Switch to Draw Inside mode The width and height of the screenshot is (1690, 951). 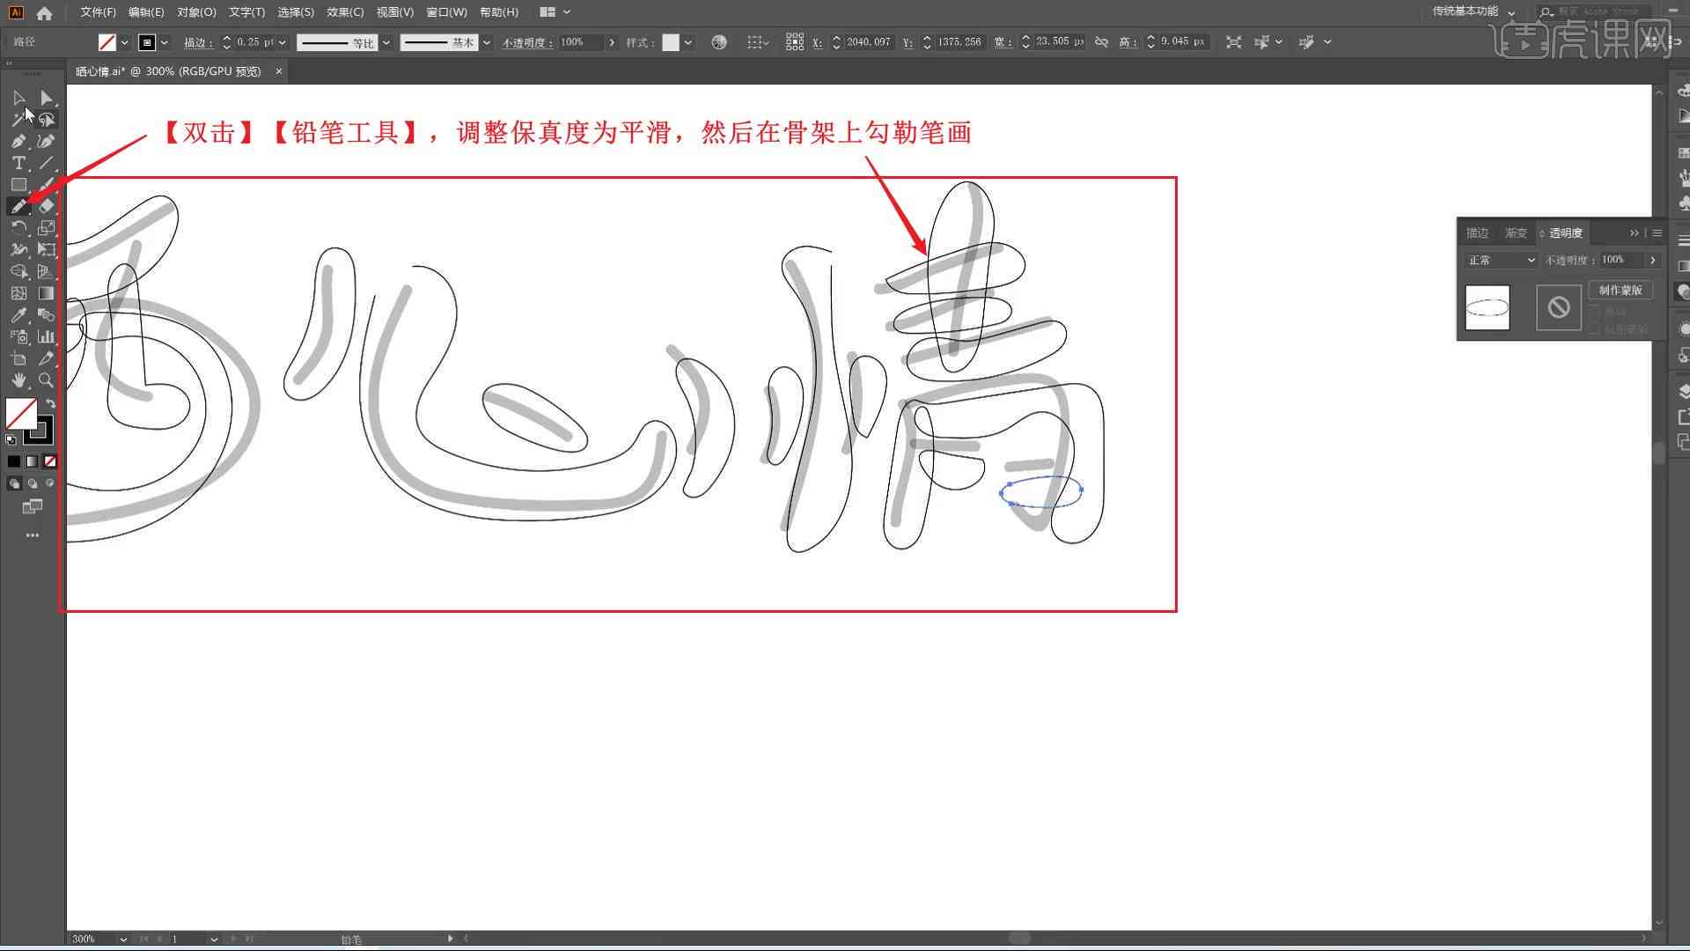[50, 483]
